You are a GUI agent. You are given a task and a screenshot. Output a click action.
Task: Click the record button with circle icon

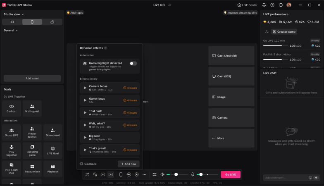tap(136, 174)
